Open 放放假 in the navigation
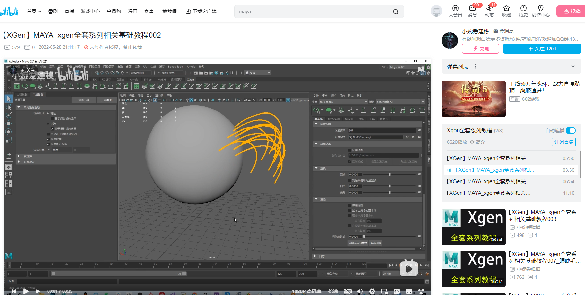The height and width of the screenshot is (295, 585). tap(170, 11)
